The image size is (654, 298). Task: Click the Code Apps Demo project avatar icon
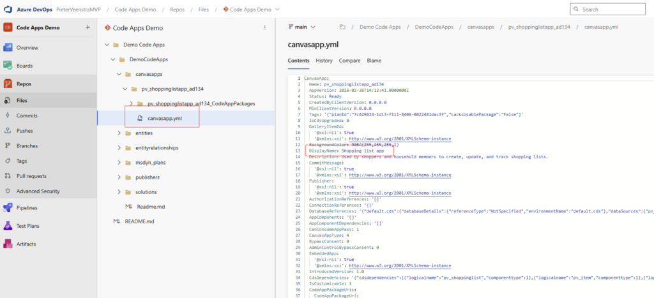click(x=8, y=27)
